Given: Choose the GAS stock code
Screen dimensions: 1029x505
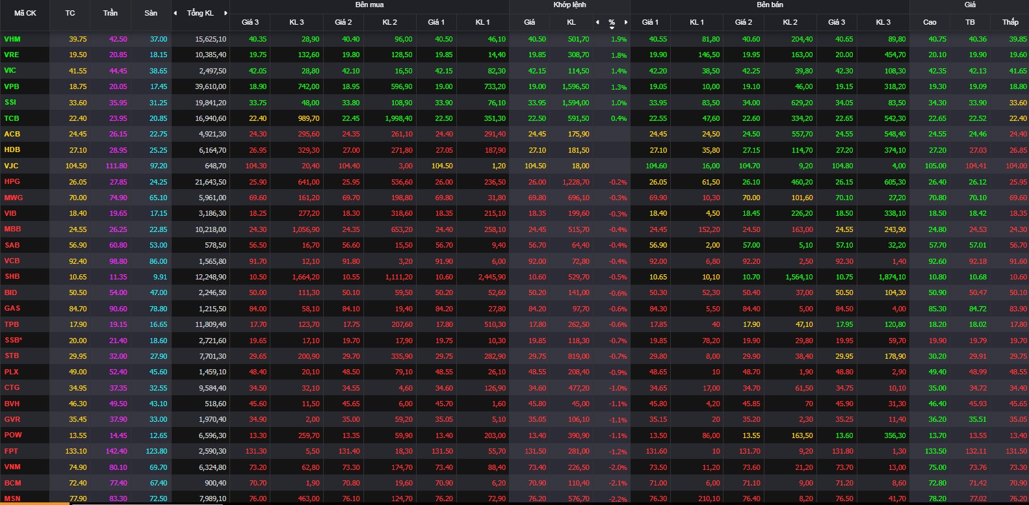Looking at the screenshot, I should 12,308.
